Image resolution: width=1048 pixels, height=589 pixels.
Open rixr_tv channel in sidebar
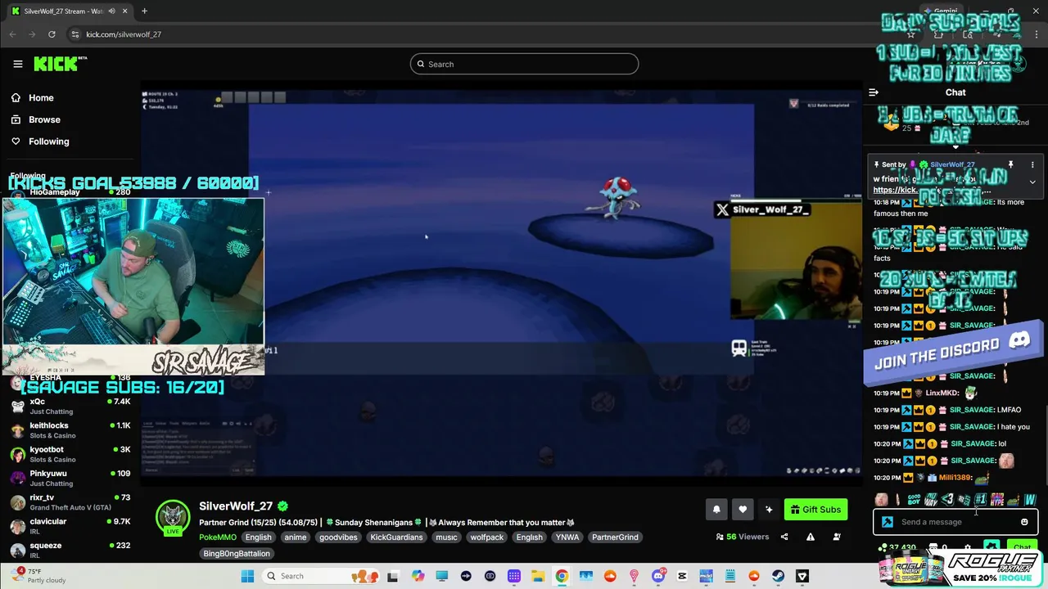pos(70,501)
